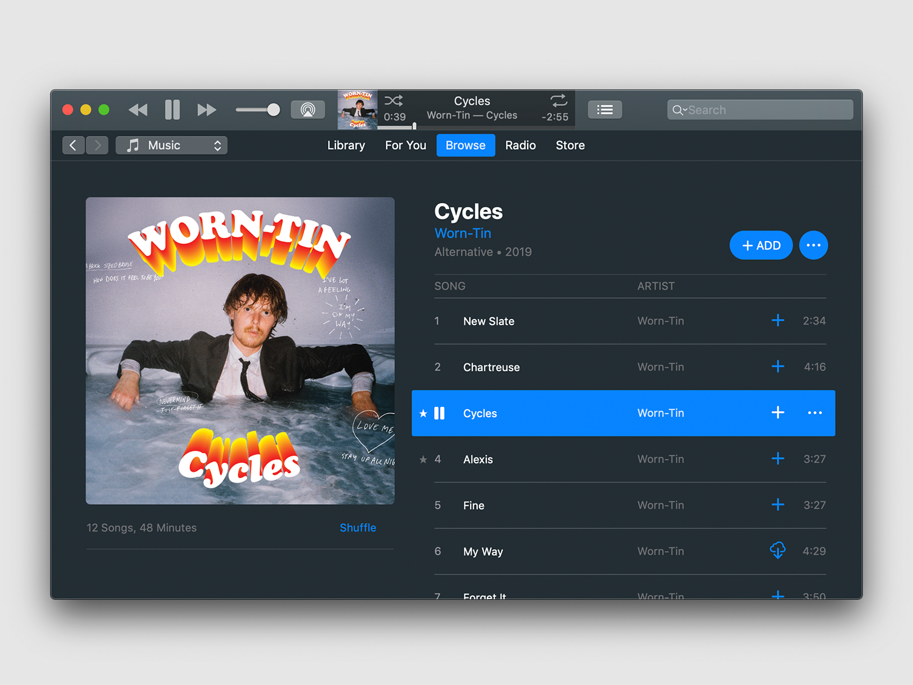
Task: Download My Way from the cloud
Action: pos(777,550)
